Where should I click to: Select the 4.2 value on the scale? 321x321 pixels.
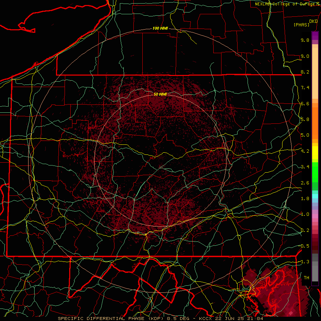click(305, 151)
